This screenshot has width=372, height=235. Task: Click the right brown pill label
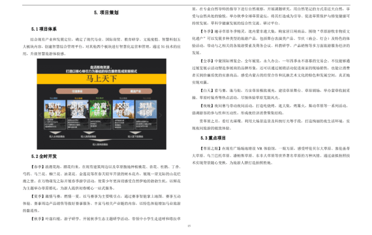[136, 91]
